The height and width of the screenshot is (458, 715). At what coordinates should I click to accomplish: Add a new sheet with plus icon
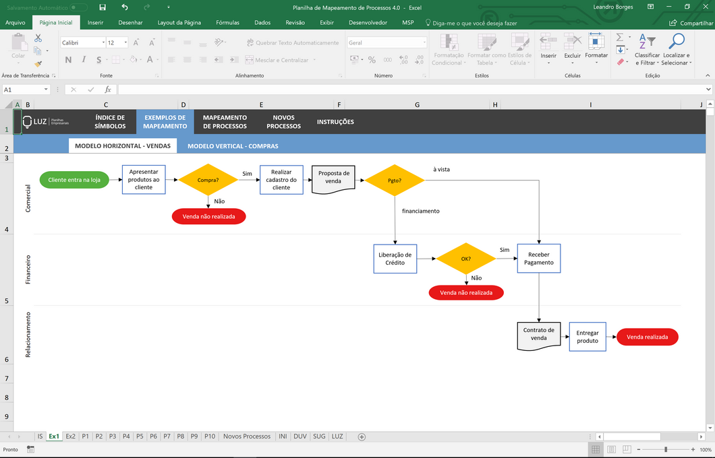(362, 436)
